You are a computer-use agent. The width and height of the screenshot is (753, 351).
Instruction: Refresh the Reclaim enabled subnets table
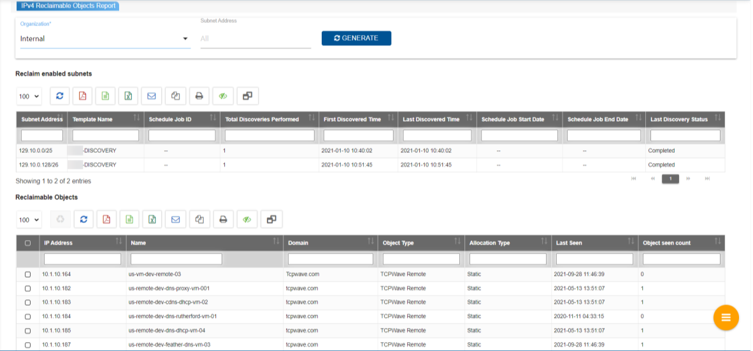(59, 96)
